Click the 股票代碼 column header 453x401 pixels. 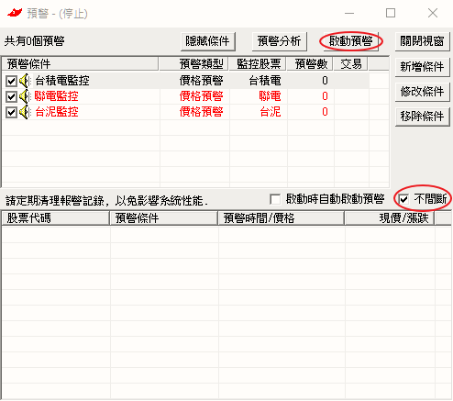coord(56,218)
